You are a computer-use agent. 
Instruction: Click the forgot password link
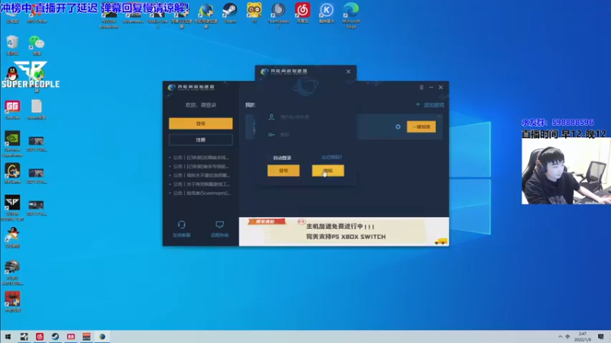point(331,157)
